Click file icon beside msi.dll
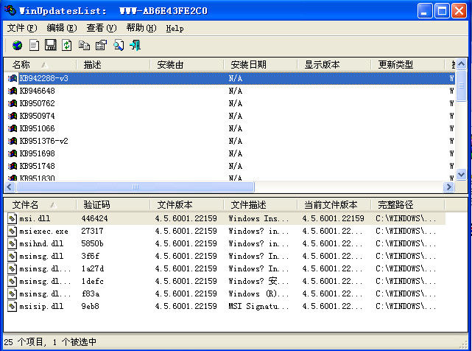472x351 pixels. [12, 218]
